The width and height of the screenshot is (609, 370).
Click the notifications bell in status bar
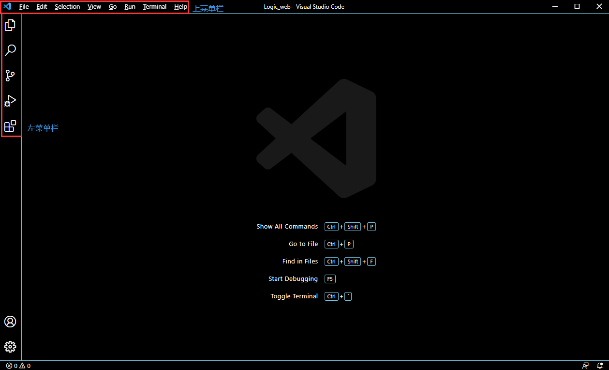tap(600, 366)
